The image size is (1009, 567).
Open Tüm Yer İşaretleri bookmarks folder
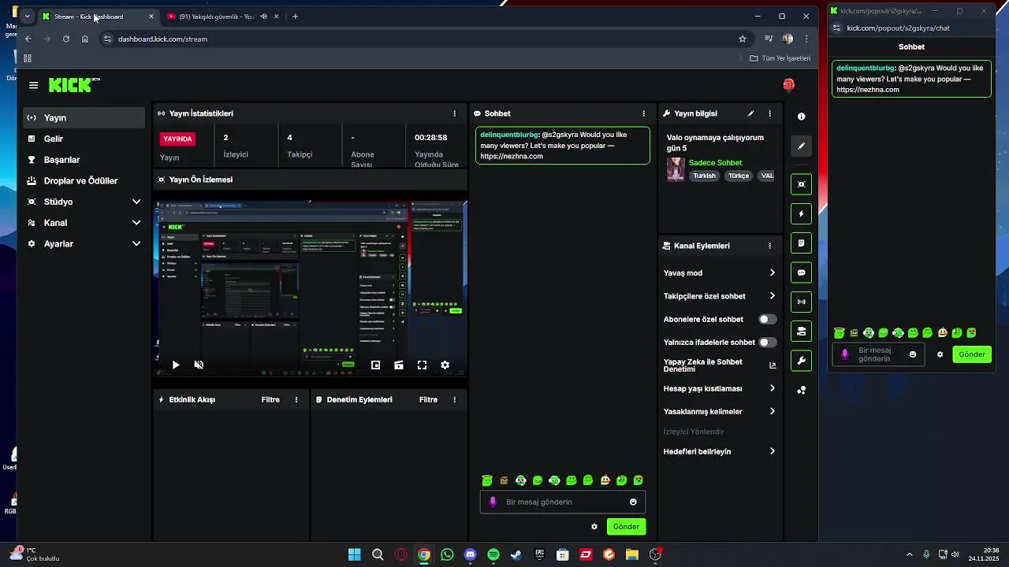780,58
